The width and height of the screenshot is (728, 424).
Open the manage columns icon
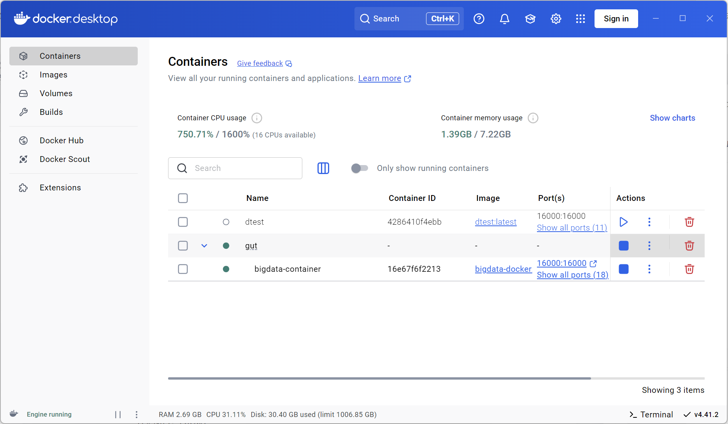click(323, 168)
